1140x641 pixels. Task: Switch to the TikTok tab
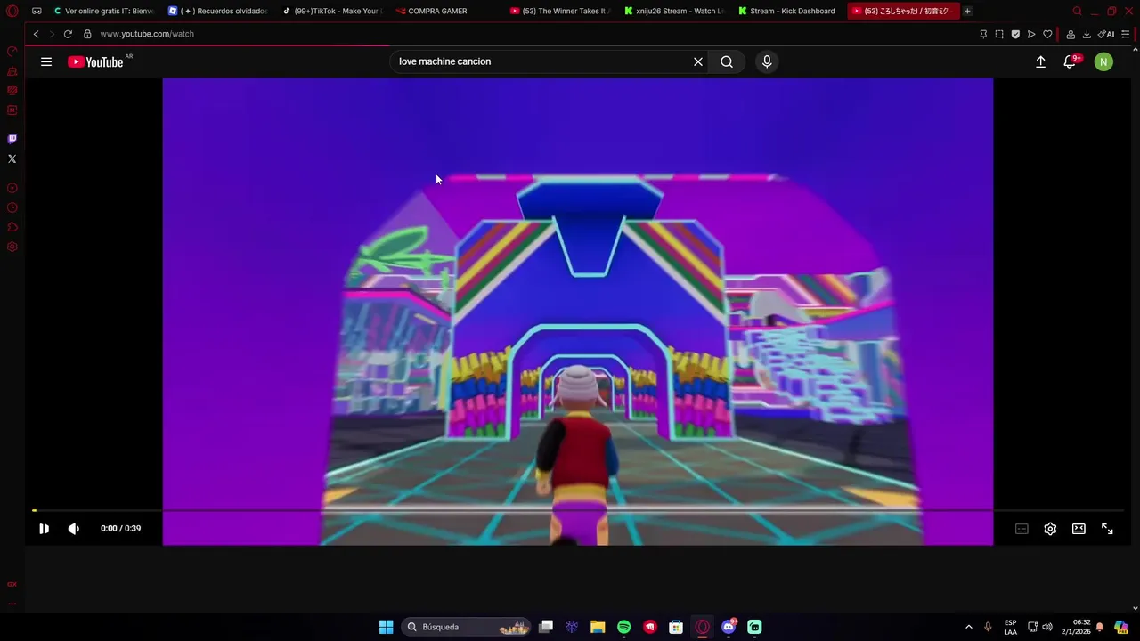click(333, 12)
